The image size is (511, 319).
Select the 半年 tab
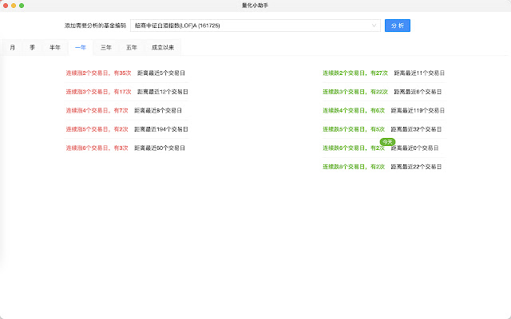(55, 48)
